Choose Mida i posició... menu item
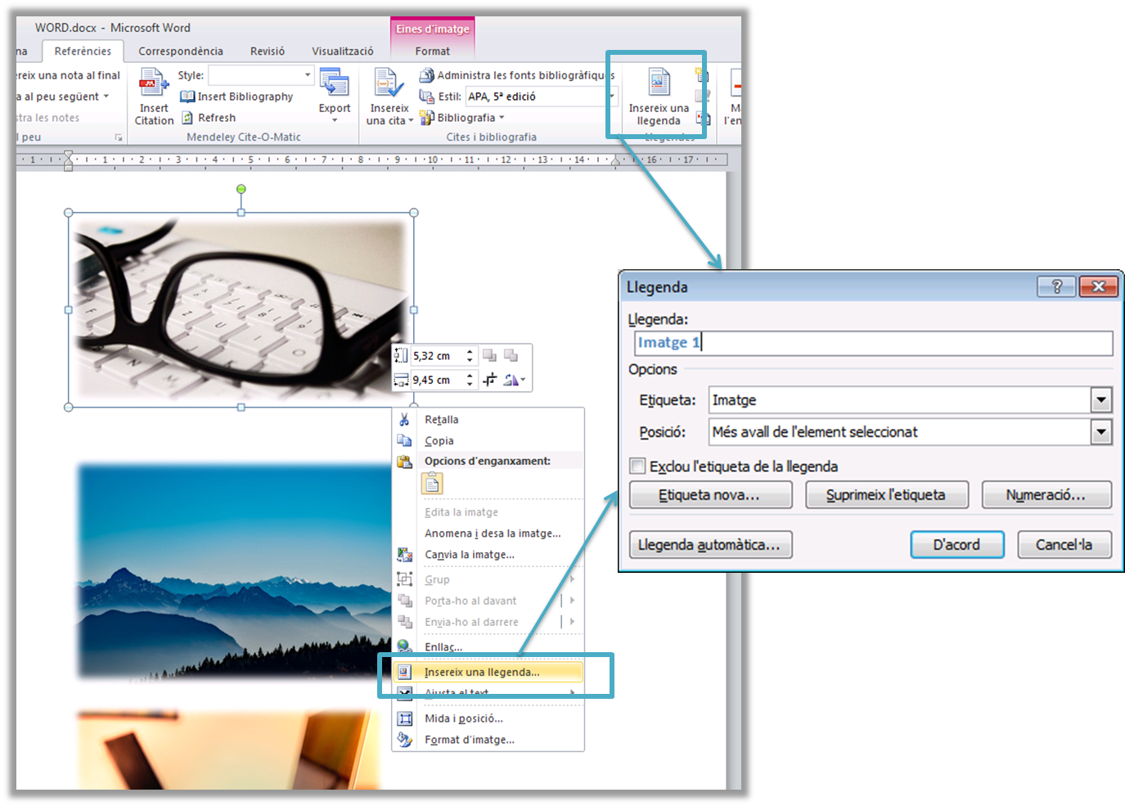Image resolution: width=1125 pixels, height=806 pixels. (x=464, y=718)
